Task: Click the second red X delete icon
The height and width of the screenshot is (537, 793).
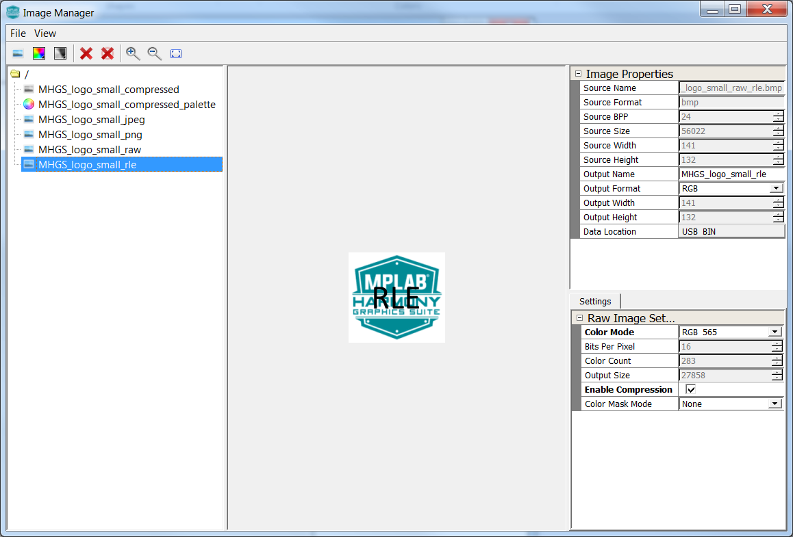Action: (x=108, y=53)
